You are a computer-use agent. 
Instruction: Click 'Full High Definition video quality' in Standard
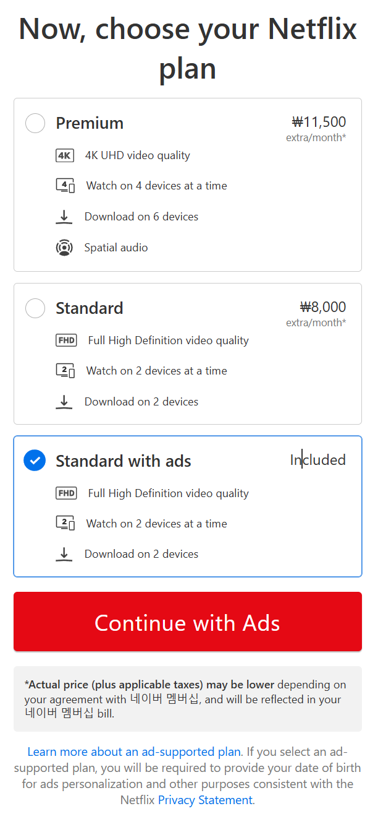169,340
